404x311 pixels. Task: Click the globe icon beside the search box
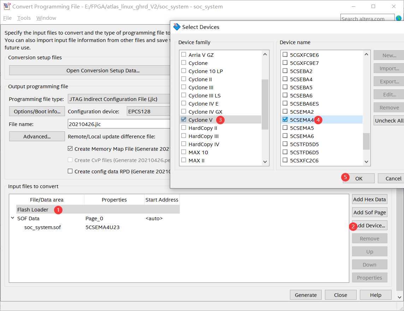(x=399, y=18)
